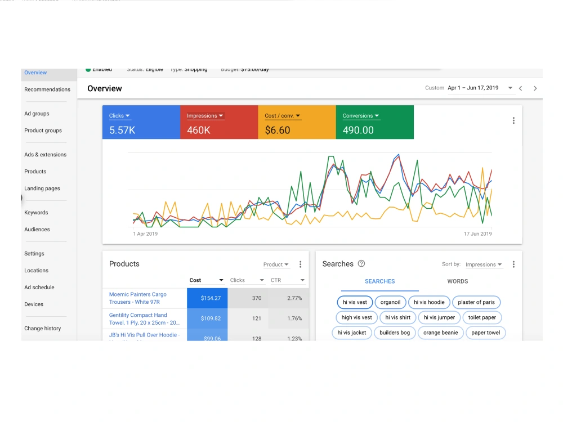This screenshot has width=563, height=422.
Task: Open Searches card three-dot menu
Action: click(x=513, y=264)
